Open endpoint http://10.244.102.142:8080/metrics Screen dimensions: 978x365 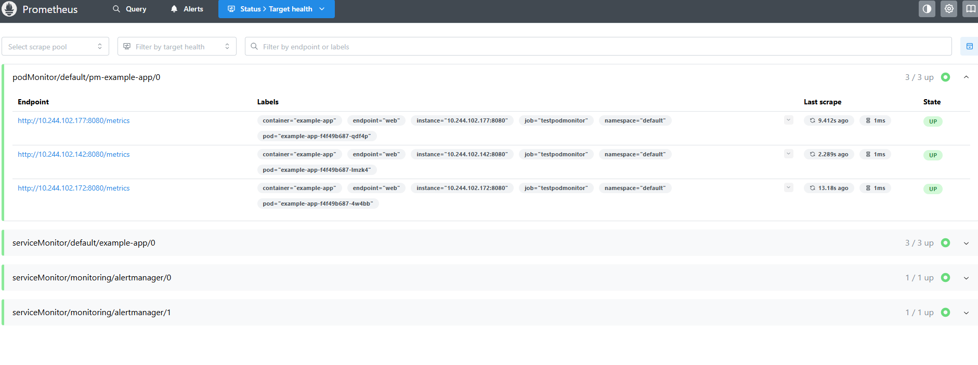(x=74, y=154)
